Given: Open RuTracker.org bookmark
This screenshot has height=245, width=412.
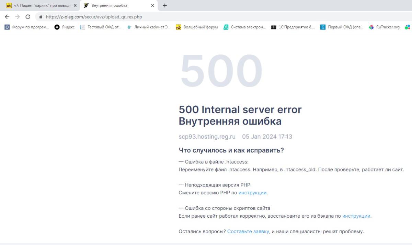Looking at the screenshot, I should point(384,27).
